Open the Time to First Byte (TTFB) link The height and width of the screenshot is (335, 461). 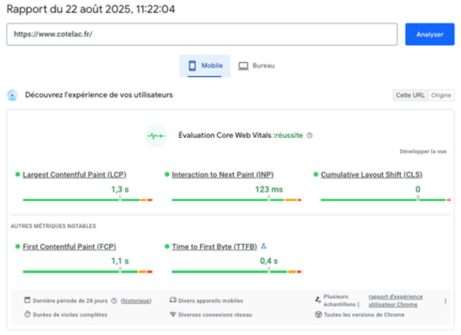pyautogui.click(x=214, y=247)
